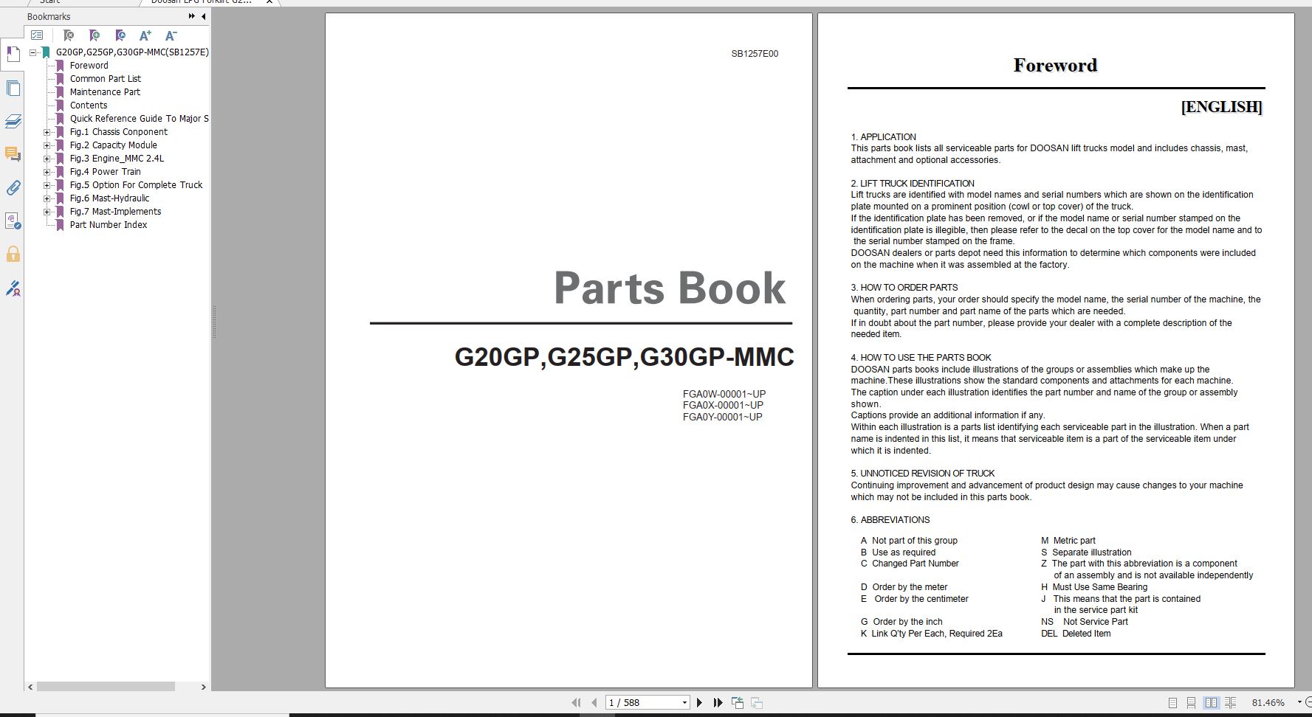Go to the next page with the arrow button
The width and height of the screenshot is (1312, 717).
[x=699, y=702]
